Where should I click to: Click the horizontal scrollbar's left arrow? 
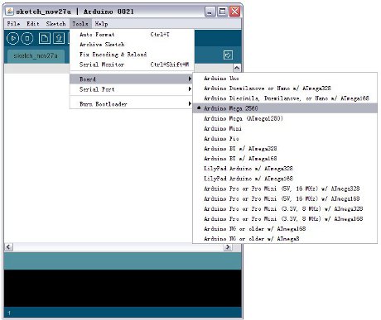point(8,246)
